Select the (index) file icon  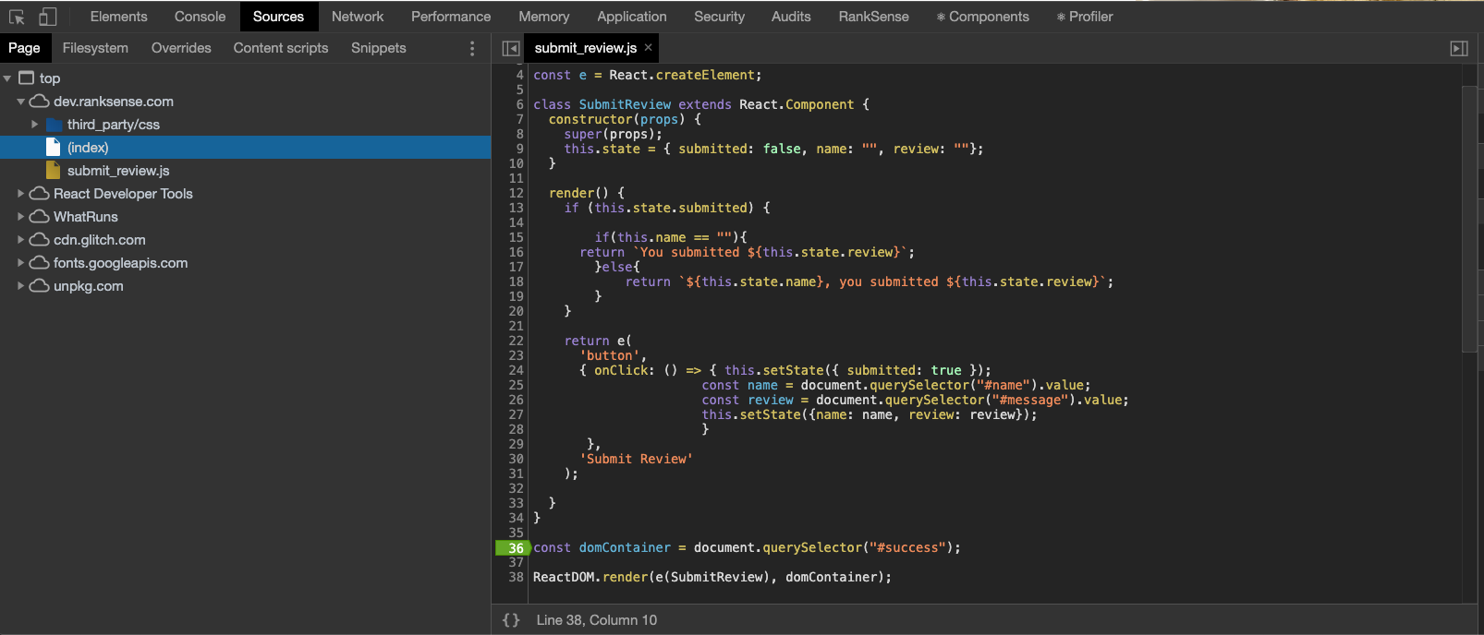pyautogui.click(x=54, y=148)
